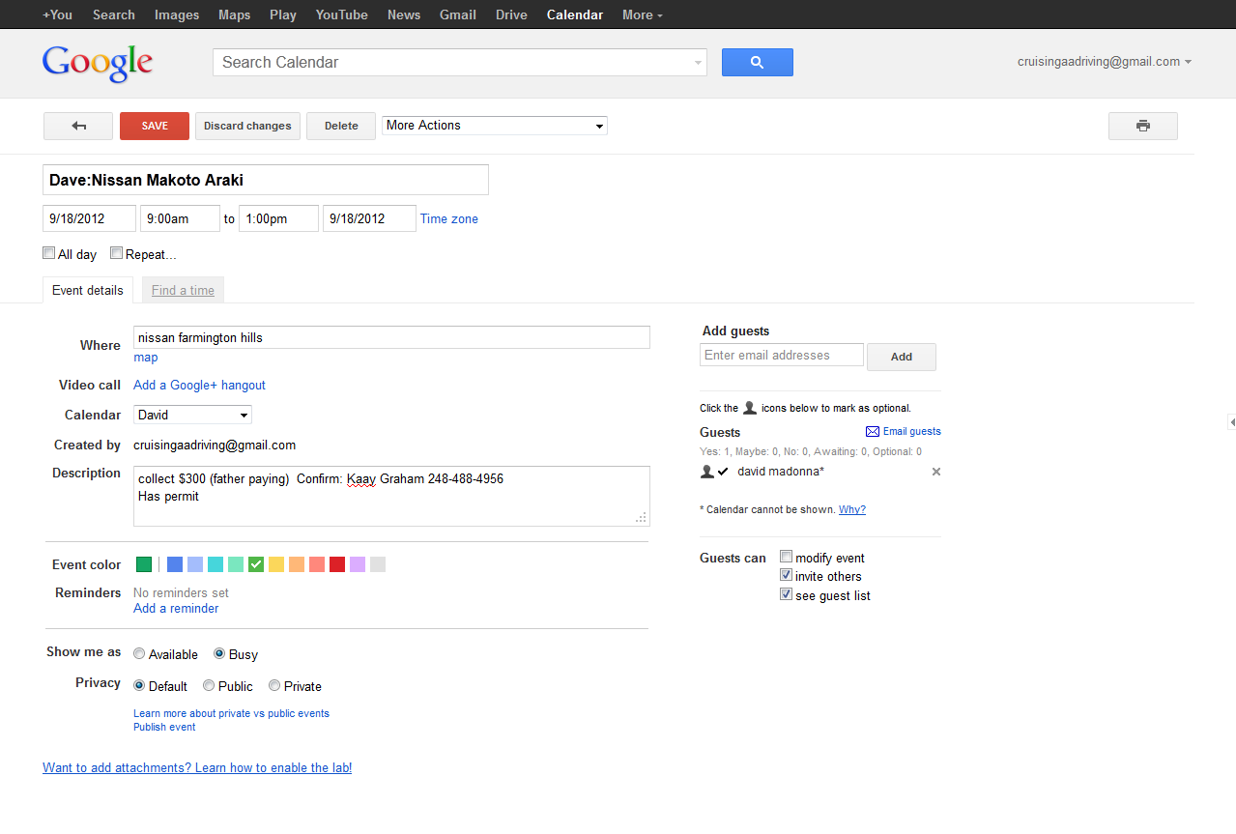Click the 1:00pm end time field

(x=278, y=218)
